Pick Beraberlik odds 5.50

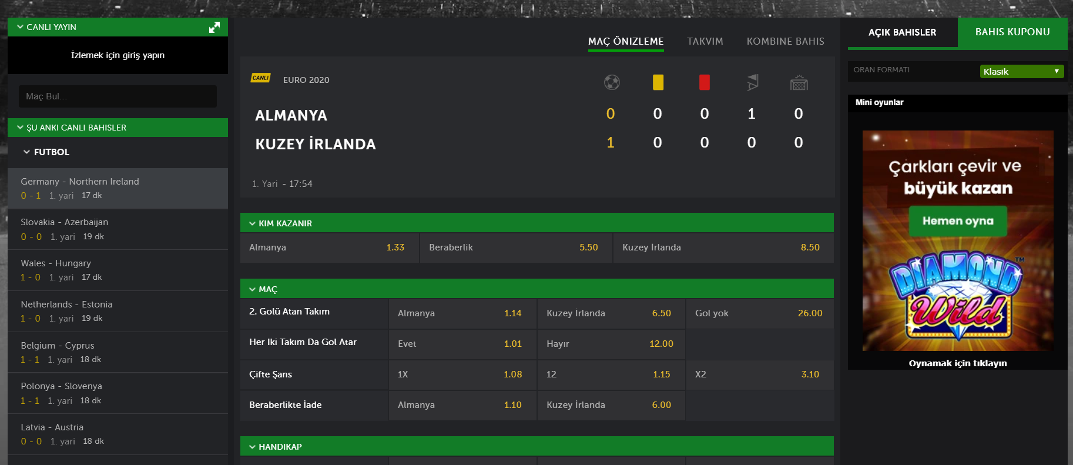tap(516, 247)
